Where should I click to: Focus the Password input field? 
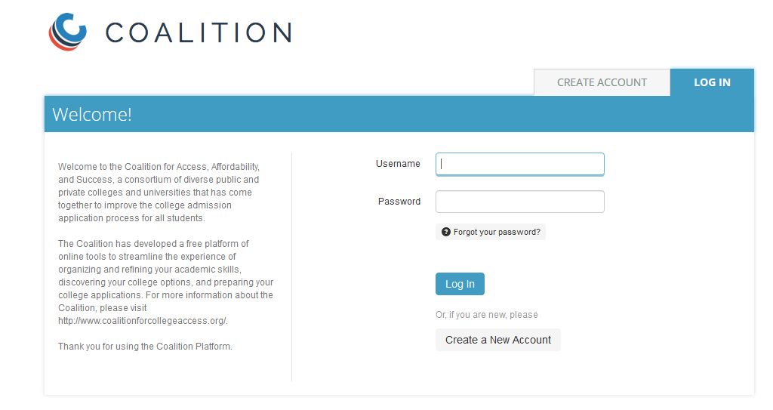pyautogui.click(x=519, y=202)
